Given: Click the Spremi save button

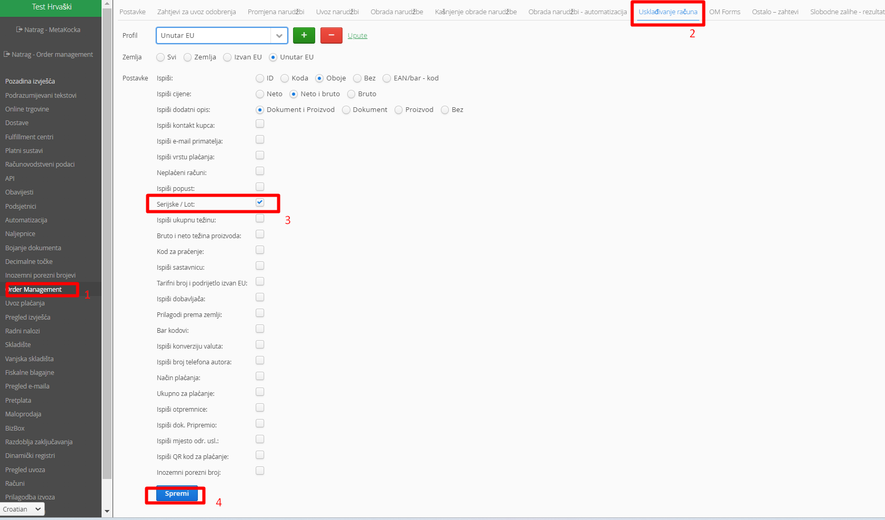Looking at the screenshot, I should [x=177, y=494].
